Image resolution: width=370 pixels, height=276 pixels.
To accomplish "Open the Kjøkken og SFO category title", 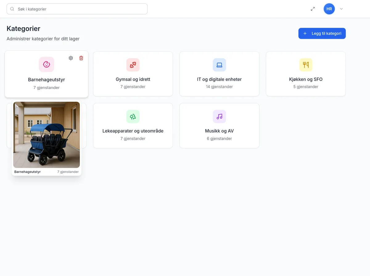I will pos(306,79).
